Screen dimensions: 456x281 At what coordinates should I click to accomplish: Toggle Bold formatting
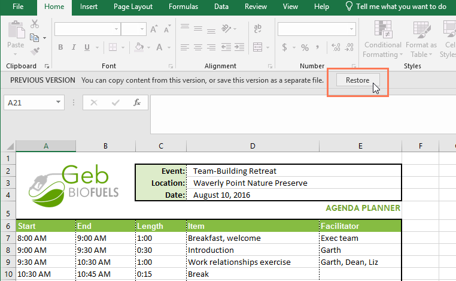point(60,47)
